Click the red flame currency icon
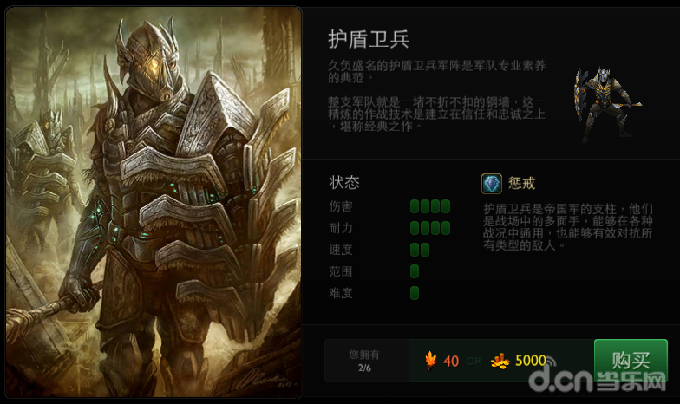680x404 pixels. pyautogui.click(x=431, y=361)
